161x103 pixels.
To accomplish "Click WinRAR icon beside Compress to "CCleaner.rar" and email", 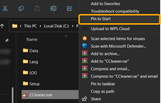I will click(85, 76).
